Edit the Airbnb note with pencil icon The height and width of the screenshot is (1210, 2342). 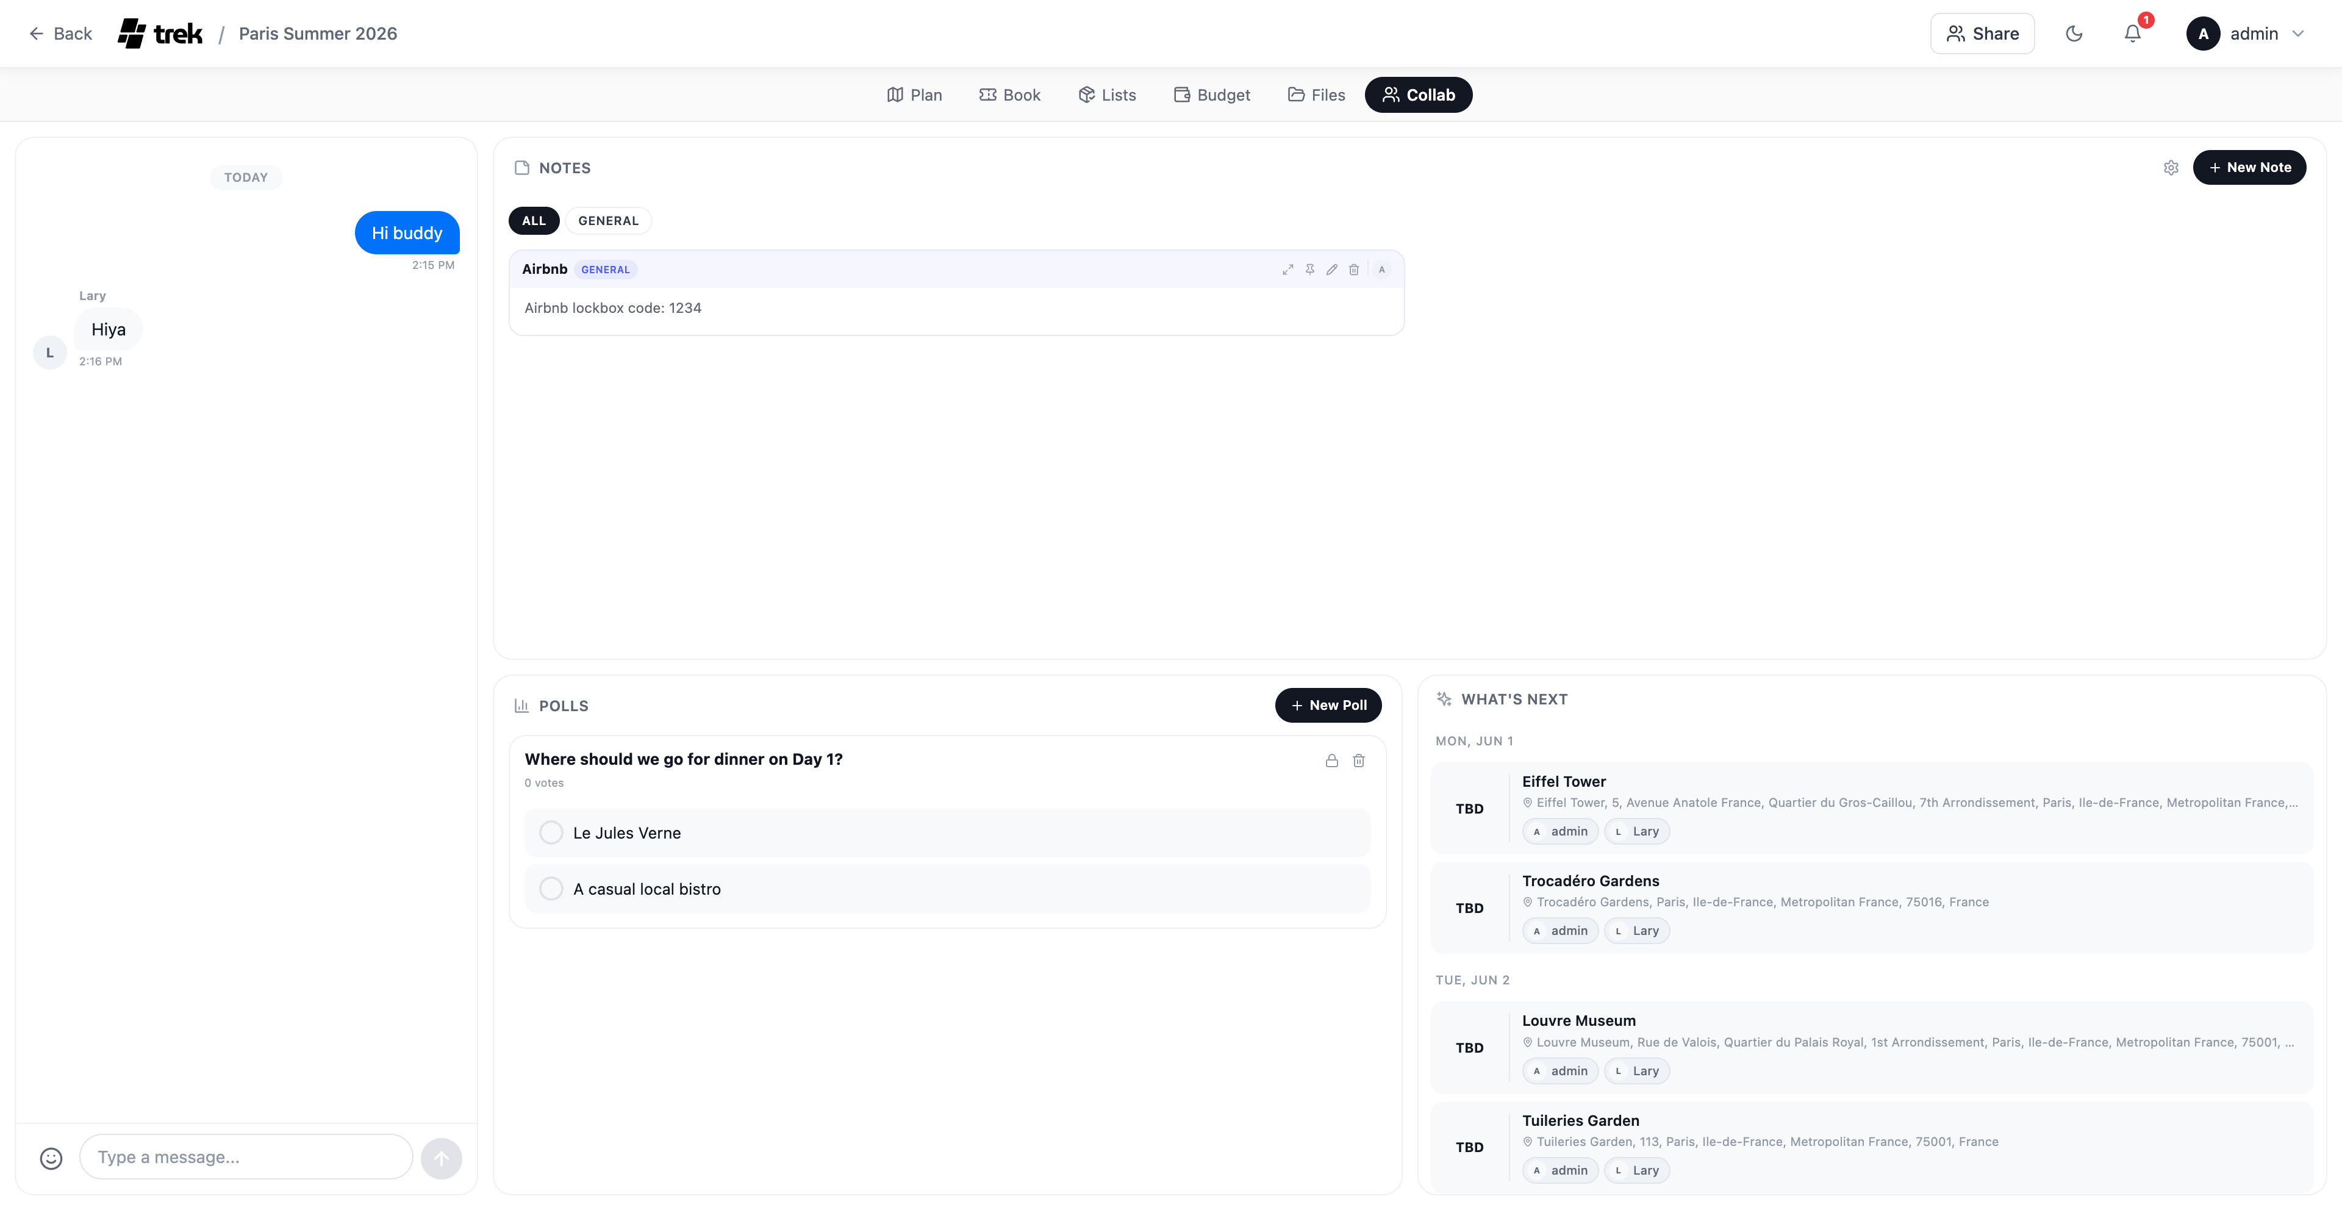point(1332,269)
